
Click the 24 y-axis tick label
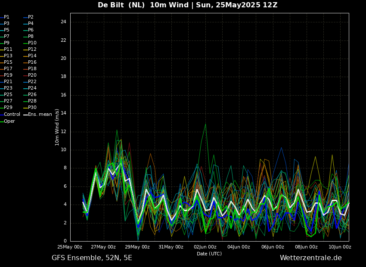tap(63, 22)
